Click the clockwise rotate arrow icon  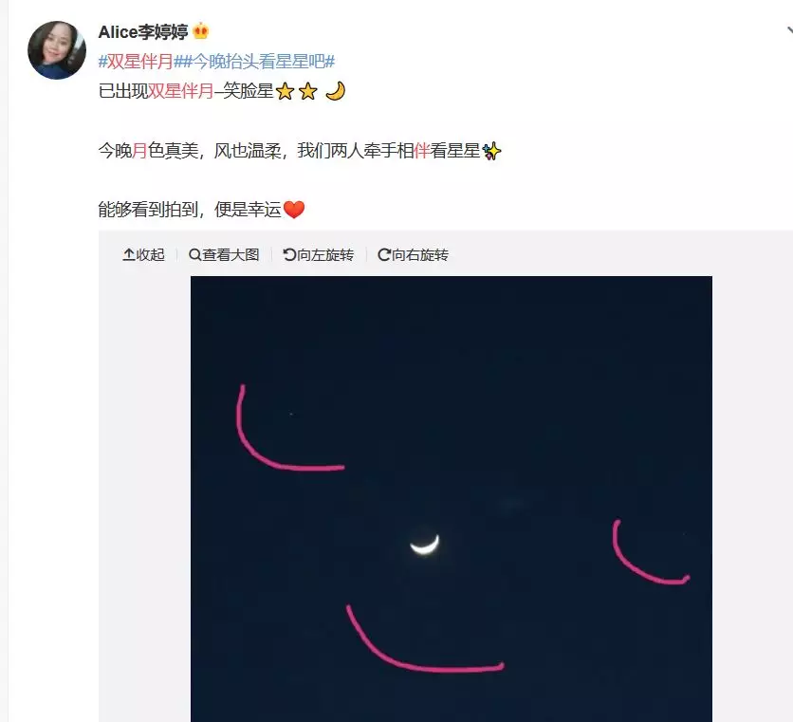[384, 254]
